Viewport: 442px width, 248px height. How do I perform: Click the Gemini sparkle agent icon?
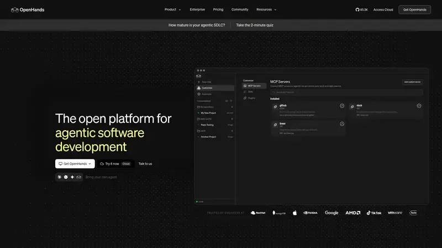click(x=72, y=177)
